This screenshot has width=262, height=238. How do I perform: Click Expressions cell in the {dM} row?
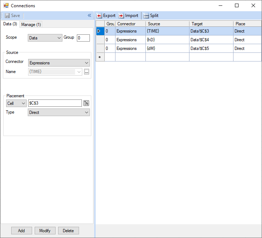tap(130, 48)
